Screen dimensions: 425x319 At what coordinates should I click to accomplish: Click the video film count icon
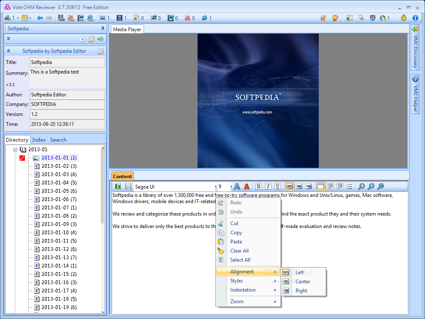click(x=119, y=18)
